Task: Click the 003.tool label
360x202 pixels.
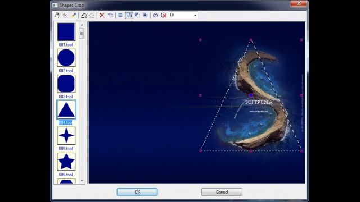Action: tap(66, 97)
